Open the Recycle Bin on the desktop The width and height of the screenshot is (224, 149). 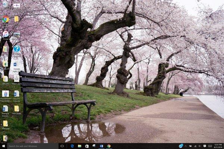point(5,4)
